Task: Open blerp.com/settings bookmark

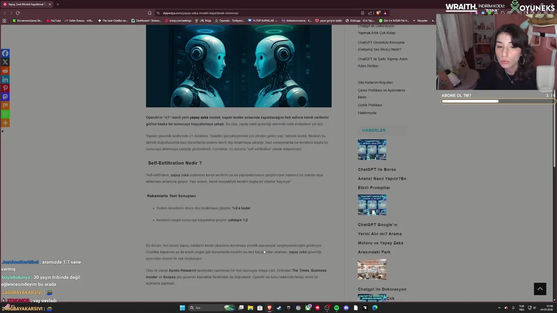Action: click(x=178, y=20)
